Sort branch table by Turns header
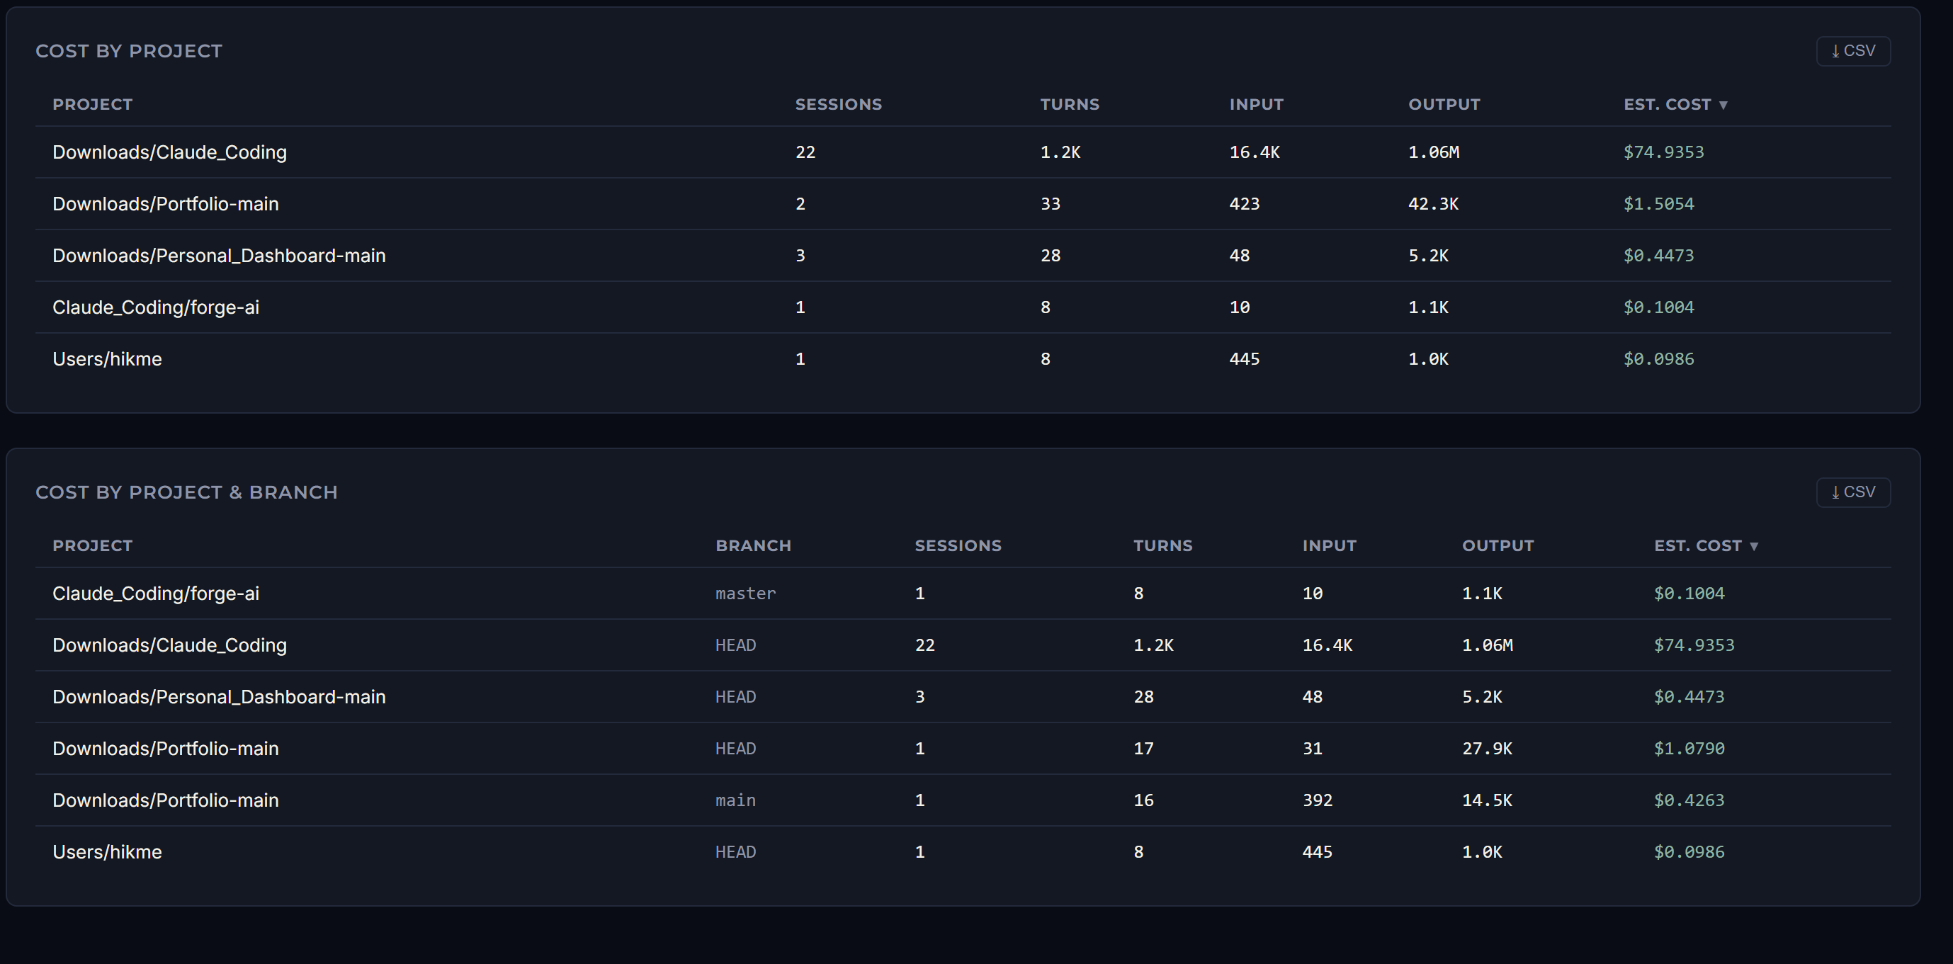Screen dimensions: 1953x964 1163,545
